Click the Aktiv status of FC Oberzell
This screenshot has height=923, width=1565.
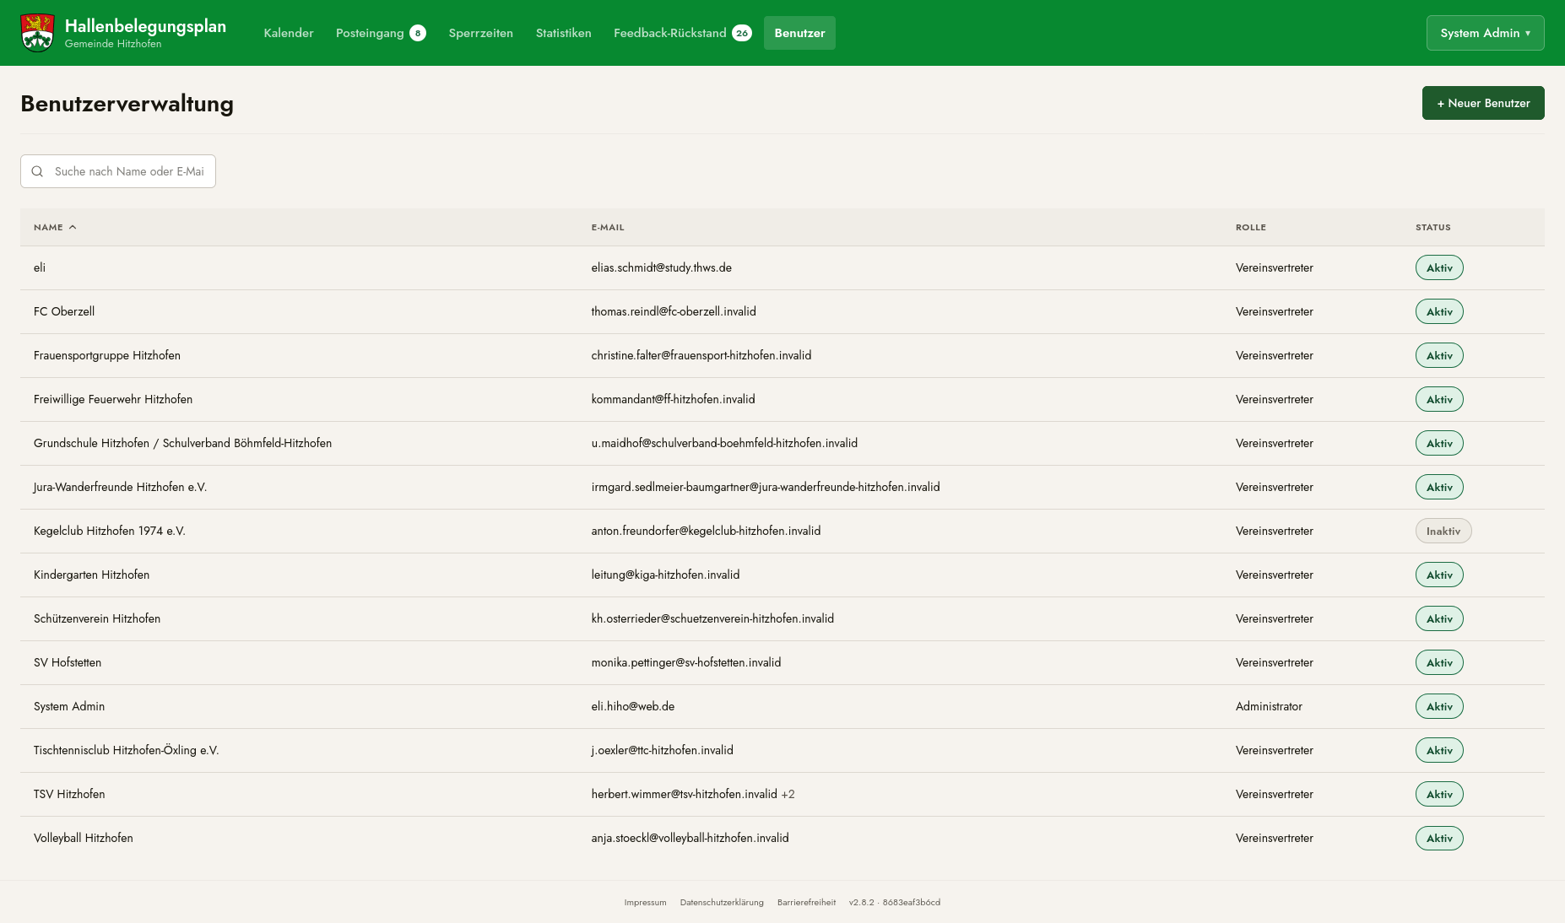tap(1439, 311)
